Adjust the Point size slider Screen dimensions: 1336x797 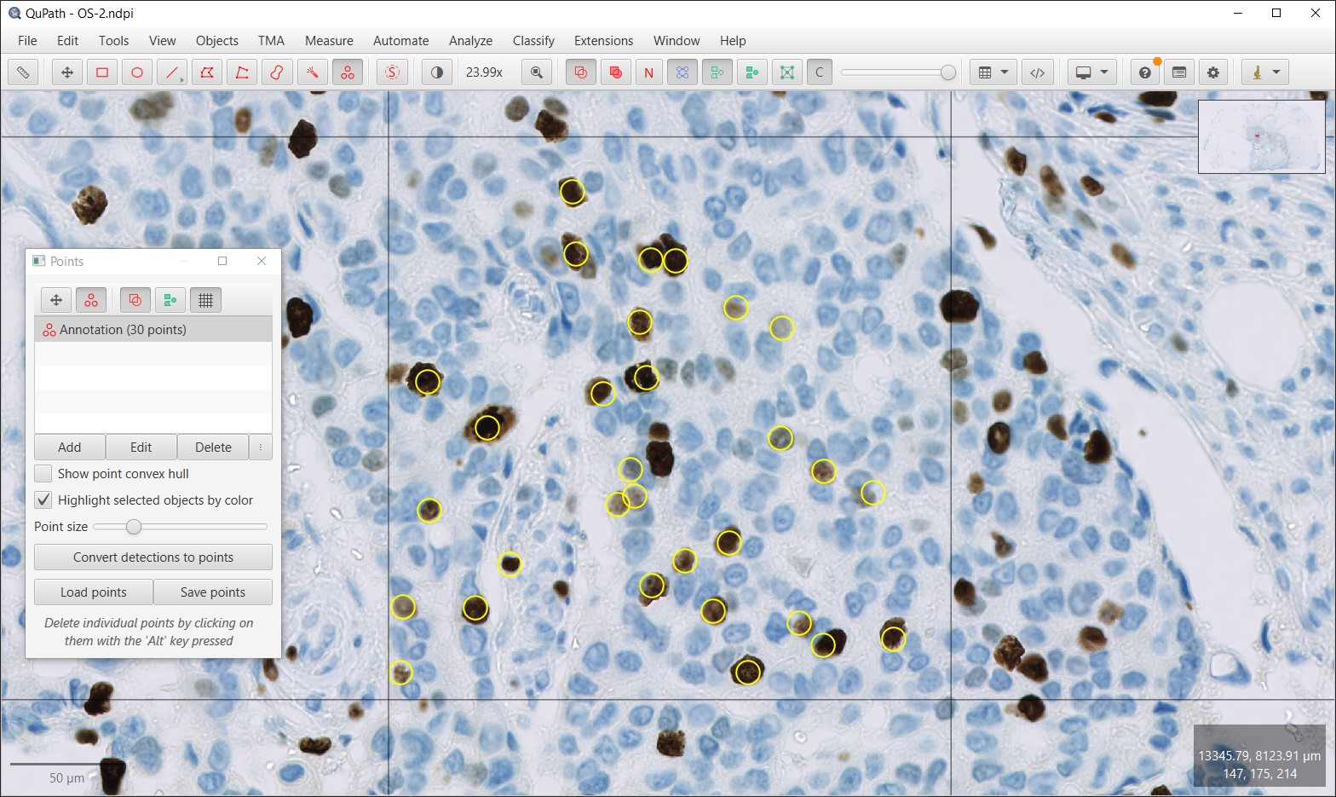(x=134, y=527)
